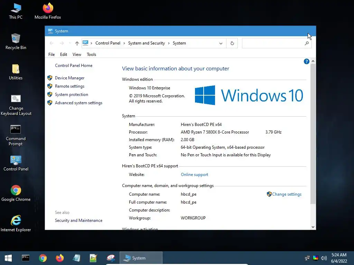Show the clock and date flyout
The width and height of the screenshot is (354, 265).
click(x=339, y=258)
